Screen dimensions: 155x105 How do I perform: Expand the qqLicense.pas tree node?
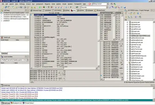(127, 22)
